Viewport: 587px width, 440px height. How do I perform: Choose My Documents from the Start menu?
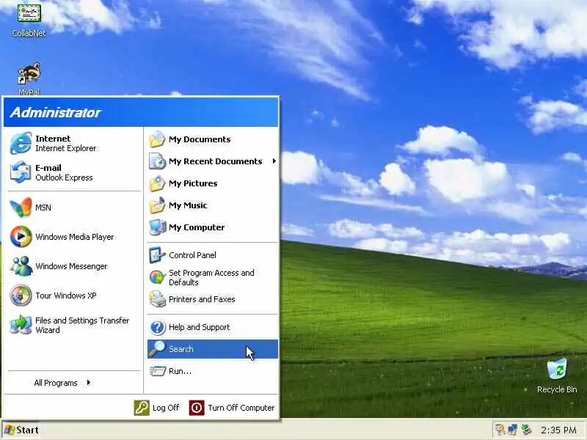click(213, 139)
